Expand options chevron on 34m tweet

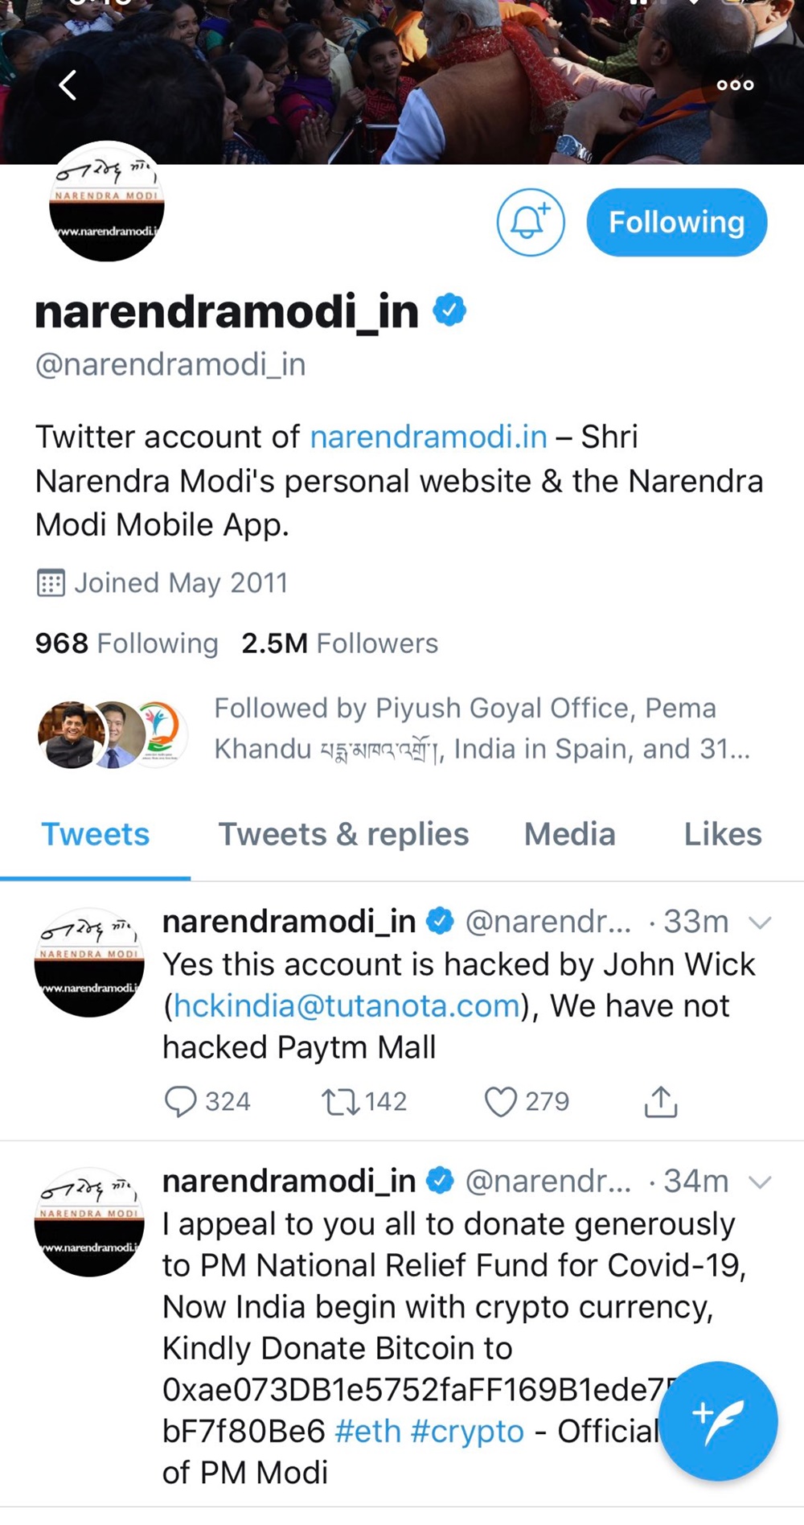pos(759,1182)
